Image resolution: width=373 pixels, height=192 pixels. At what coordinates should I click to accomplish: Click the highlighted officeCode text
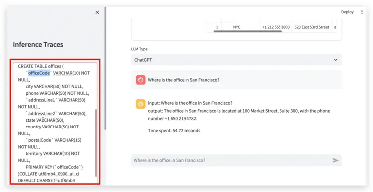[x=39, y=73]
